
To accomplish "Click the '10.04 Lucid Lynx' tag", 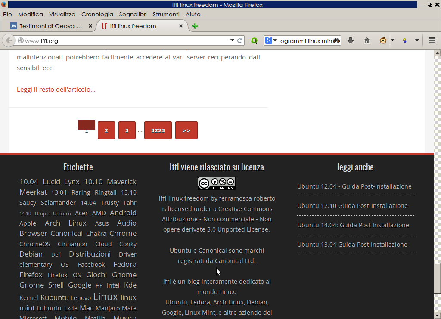I will point(50,182).
